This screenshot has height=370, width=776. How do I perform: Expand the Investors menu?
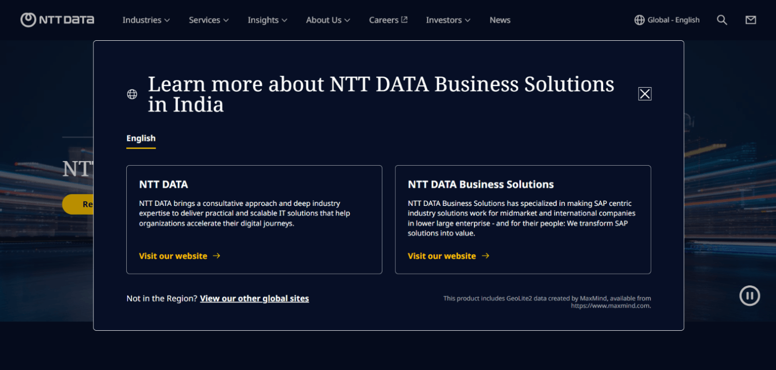click(448, 20)
